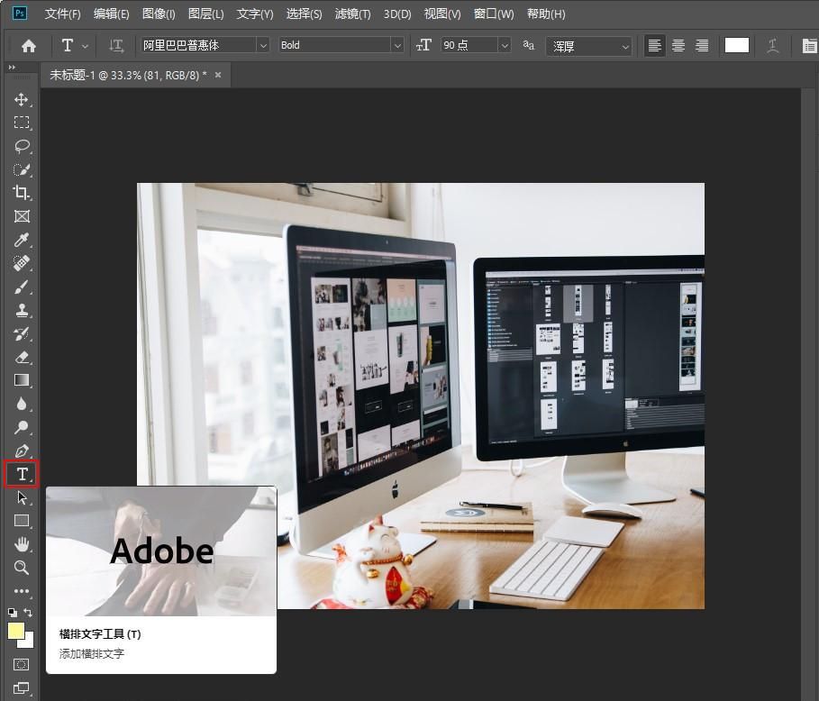Select the Lasso tool
This screenshot has width=819, height=701.
click(22, 146)
